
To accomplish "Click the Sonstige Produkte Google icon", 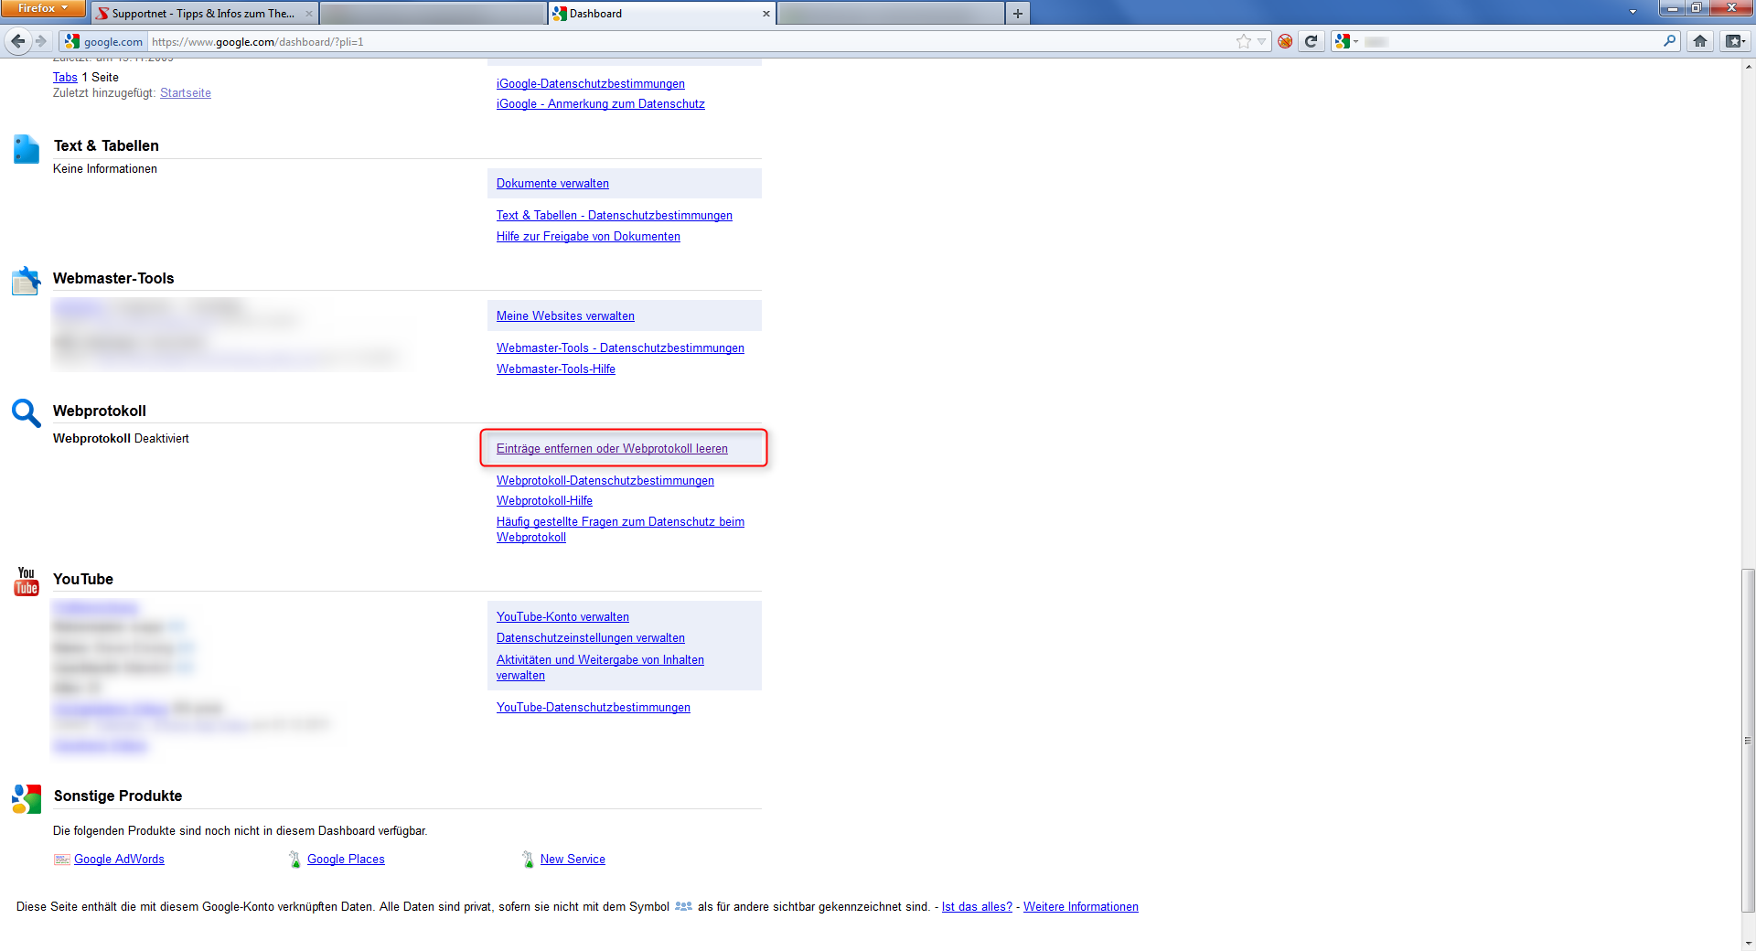I will (26, 798).
